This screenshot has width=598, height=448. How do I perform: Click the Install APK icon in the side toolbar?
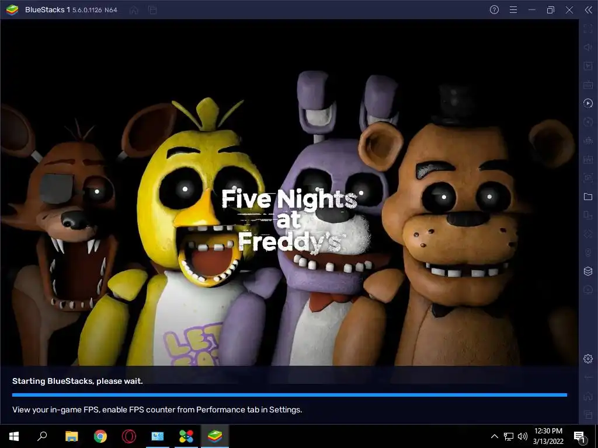[588, 159]
